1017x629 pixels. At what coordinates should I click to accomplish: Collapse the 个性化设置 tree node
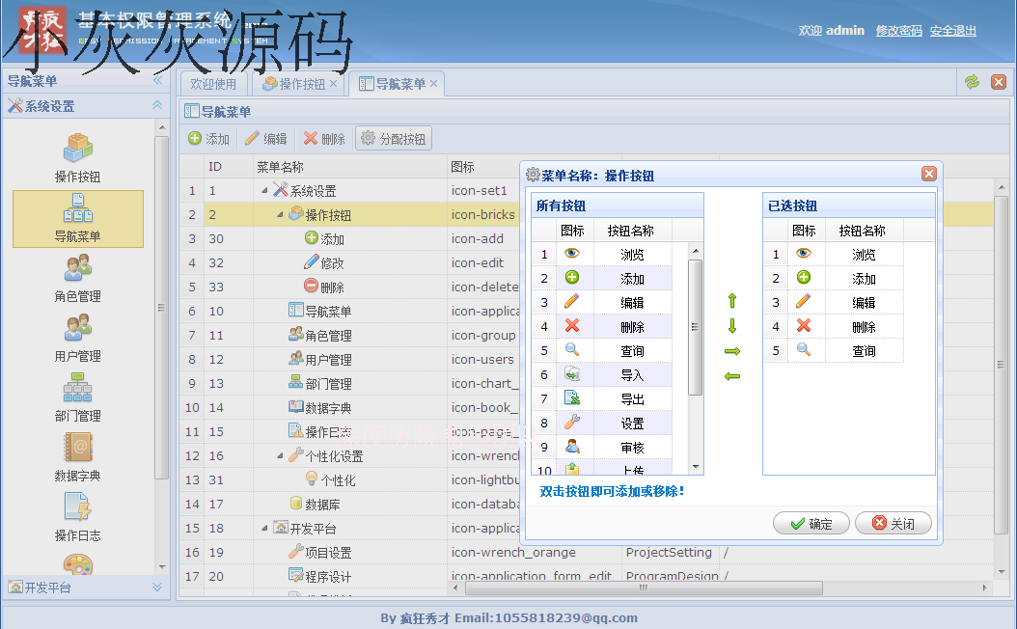pyautogui.click(x=280, y=456)
